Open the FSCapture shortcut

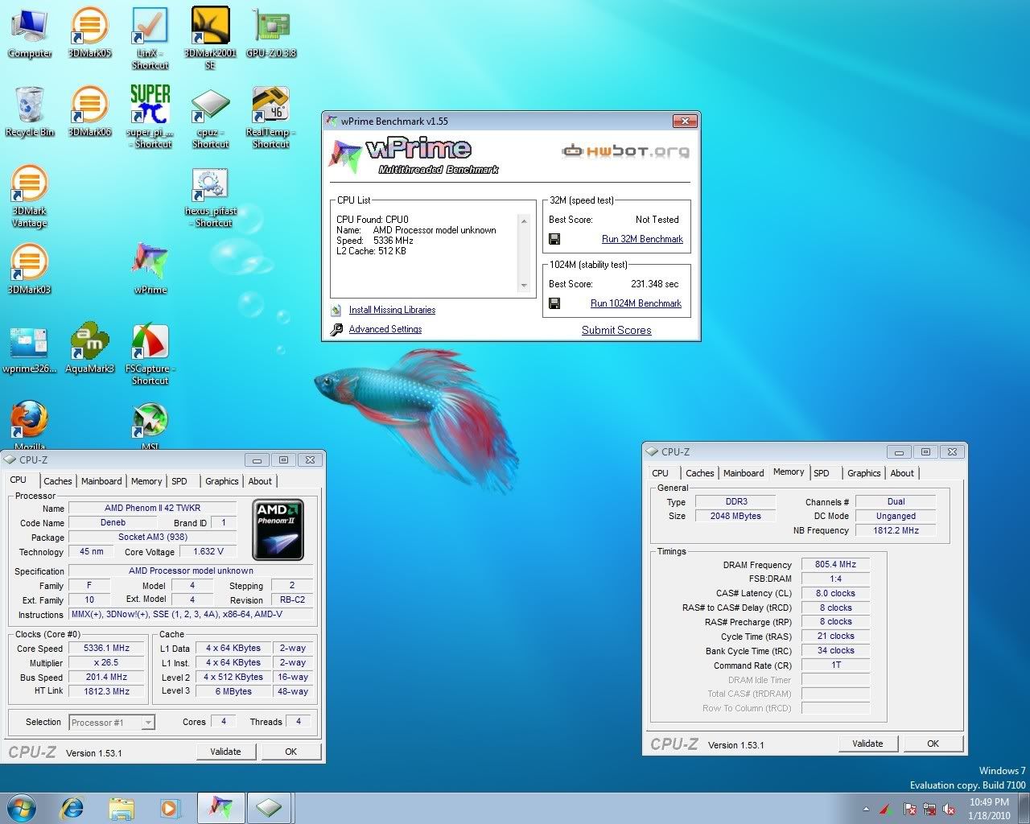pos(150,354)
